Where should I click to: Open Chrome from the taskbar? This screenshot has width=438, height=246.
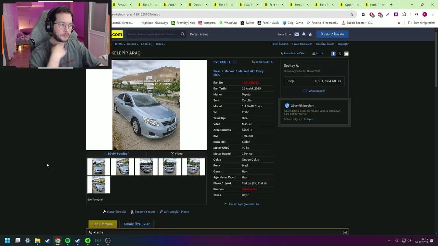[x=57, y=241]
